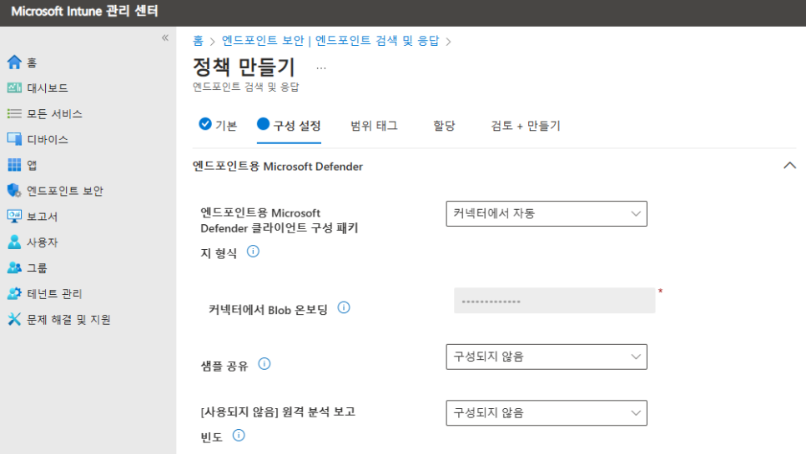The image size is (806, 454).
Task: Open the ellipsis menu beside 정책 만들기
Action: coord(321,67)
